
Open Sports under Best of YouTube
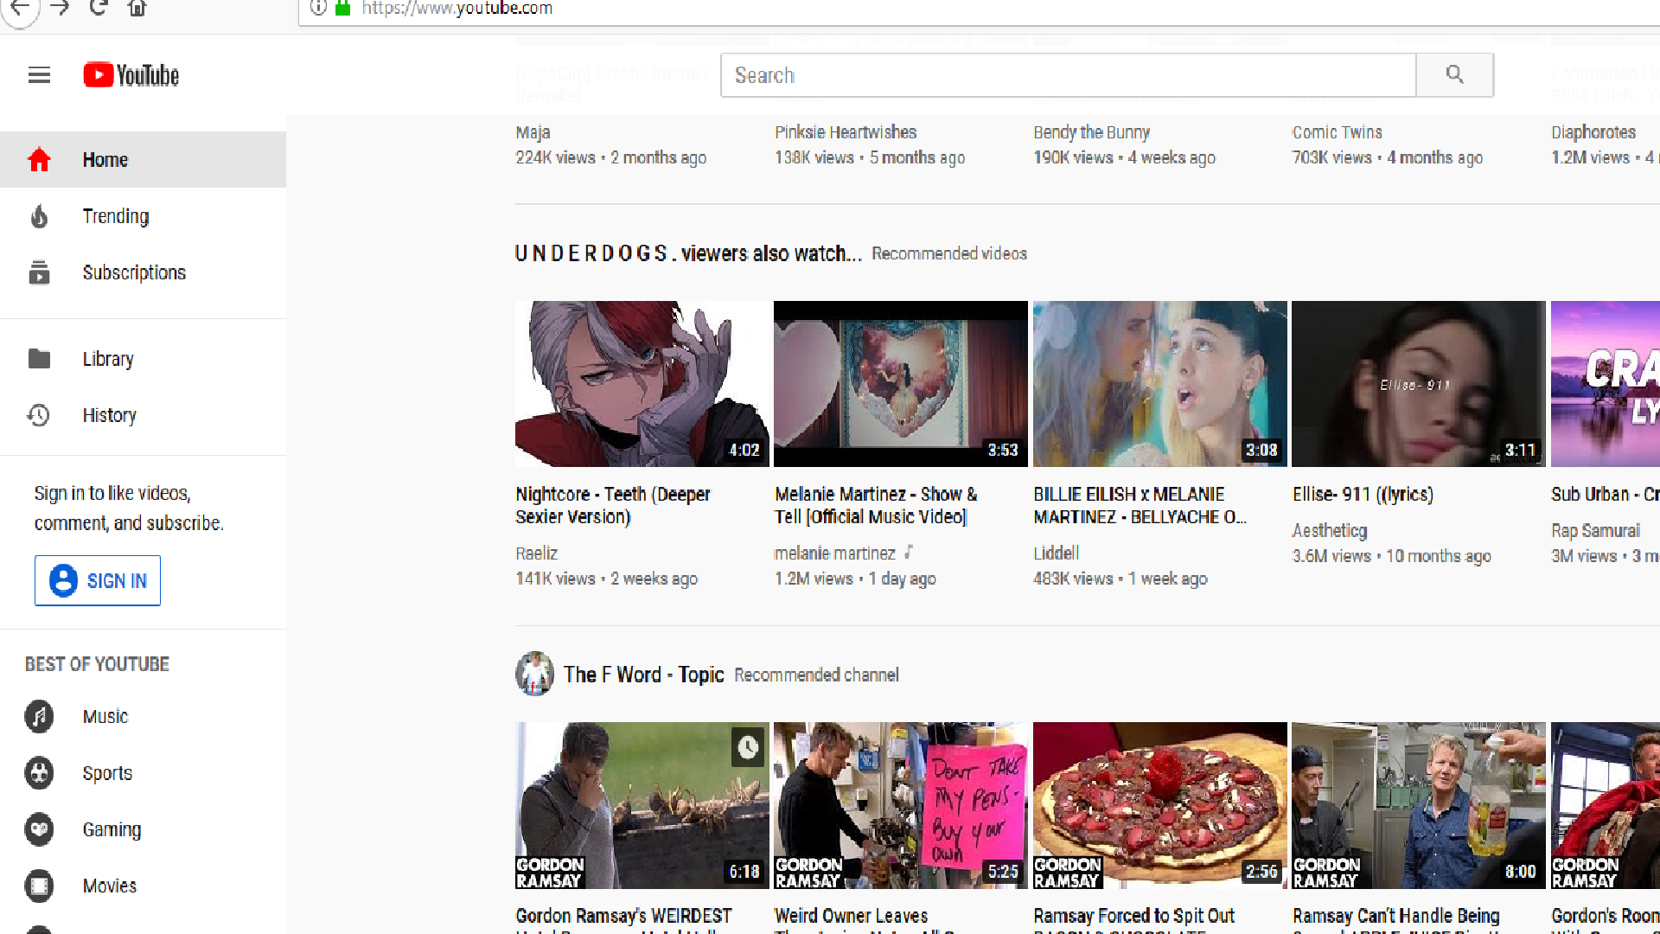[x=143, y=773]
